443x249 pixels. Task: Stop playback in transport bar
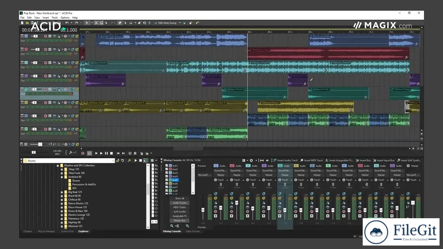[111, 153]
